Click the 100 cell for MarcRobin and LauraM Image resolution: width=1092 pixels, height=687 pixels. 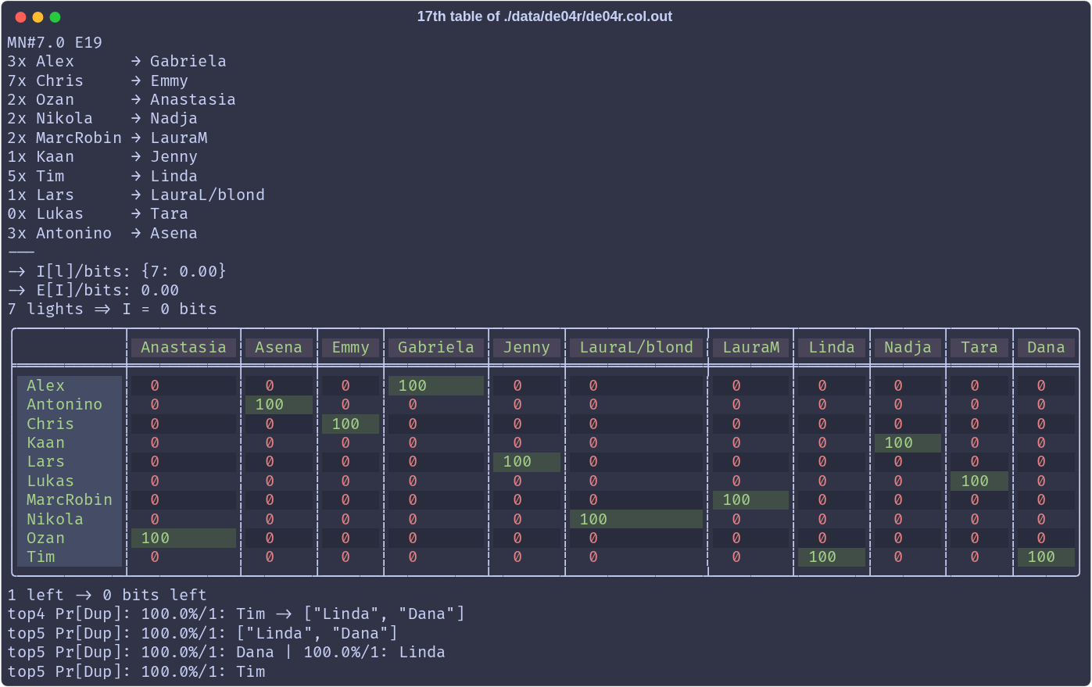(x=751, y=499)
